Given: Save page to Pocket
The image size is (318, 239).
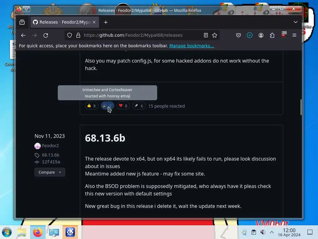Looking at the screenshot, I should (x=238, y=35).
